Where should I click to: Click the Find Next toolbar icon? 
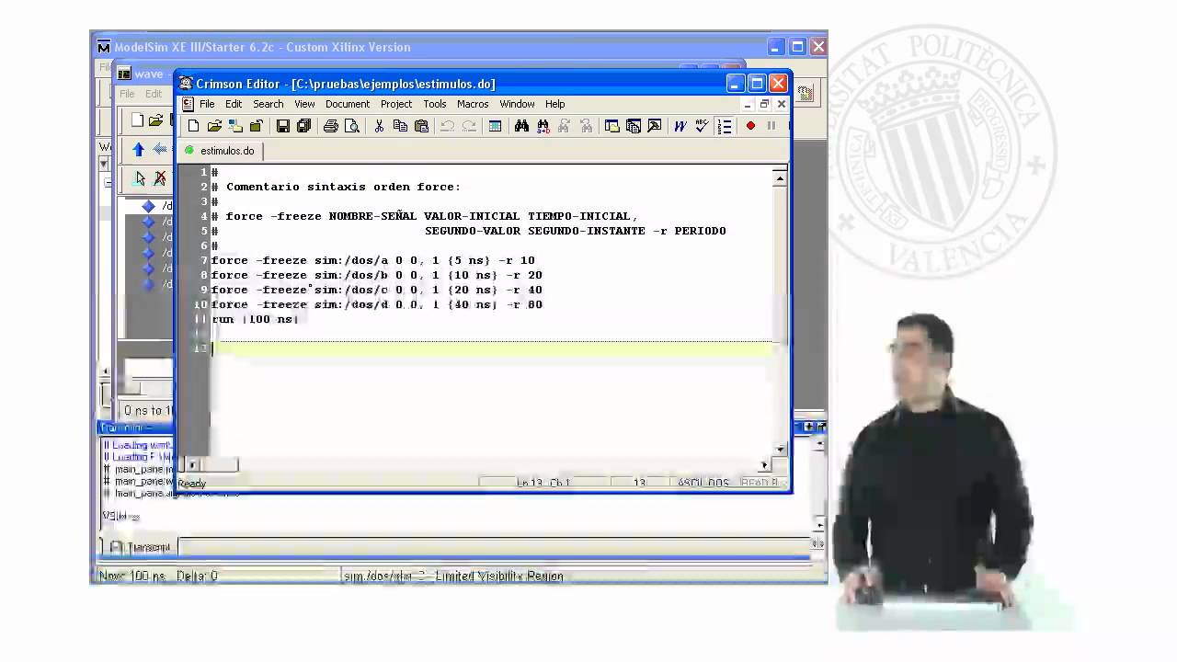coord(585,126)
